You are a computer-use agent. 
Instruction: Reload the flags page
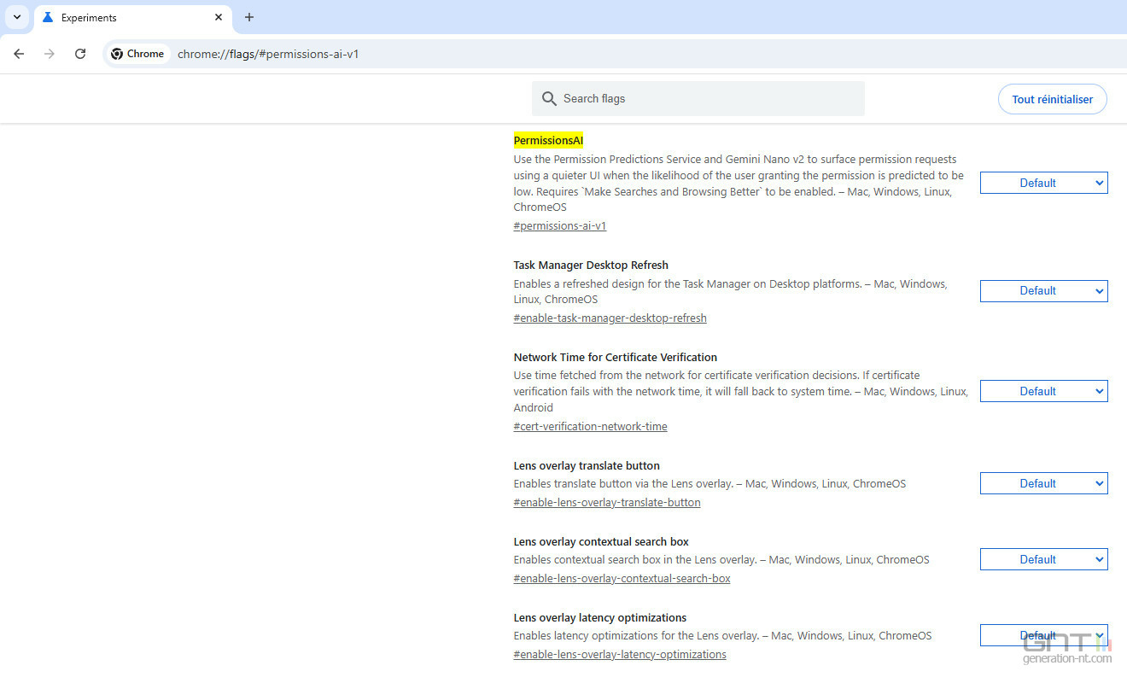[80, 54]
